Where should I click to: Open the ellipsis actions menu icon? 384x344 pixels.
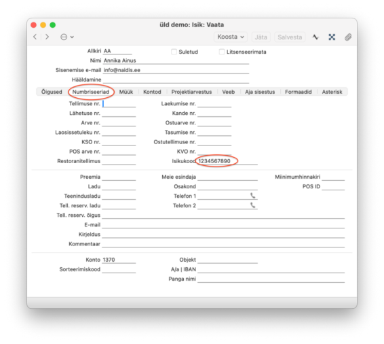pos(64,37)
